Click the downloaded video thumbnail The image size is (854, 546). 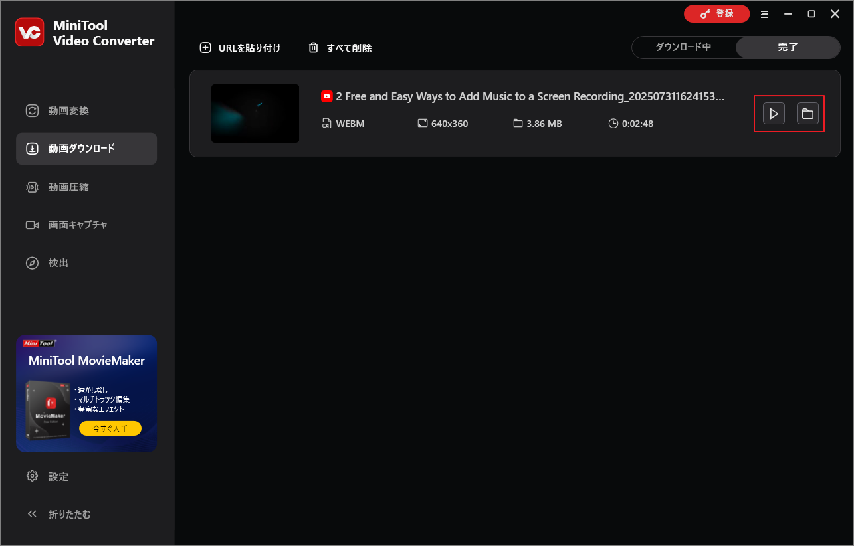pyautogui.click(x=255, y=114)
